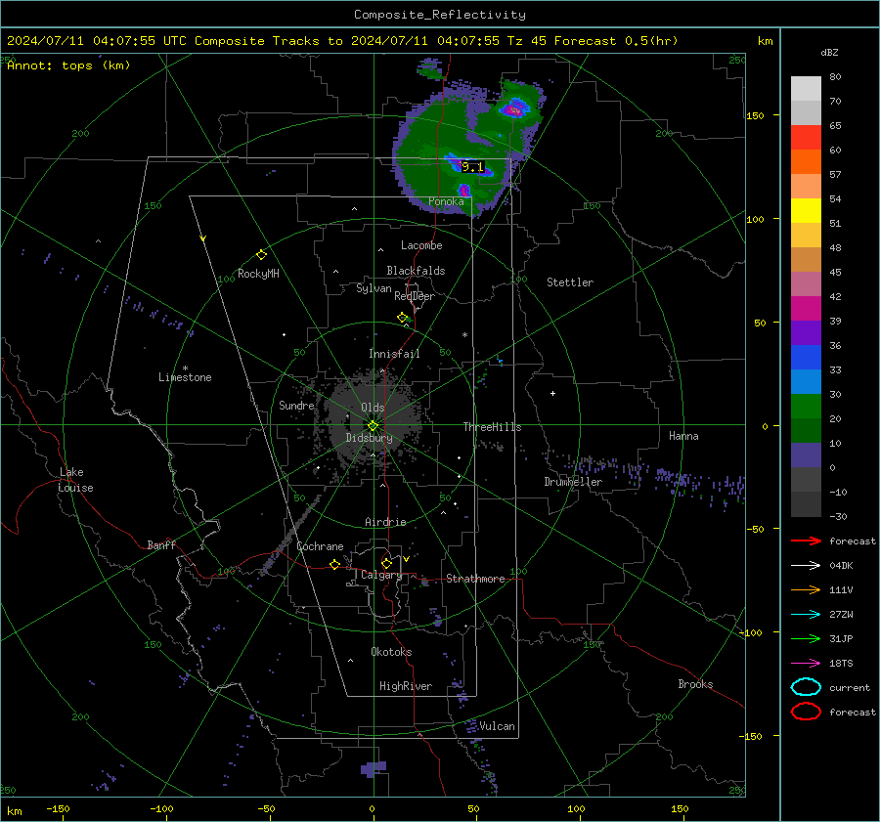Select the green swatch between 30 and 20 dBZ

coord(806,407)
